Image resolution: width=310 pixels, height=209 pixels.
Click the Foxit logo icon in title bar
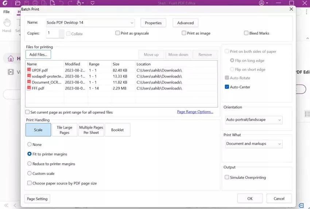tap(5, 3)
